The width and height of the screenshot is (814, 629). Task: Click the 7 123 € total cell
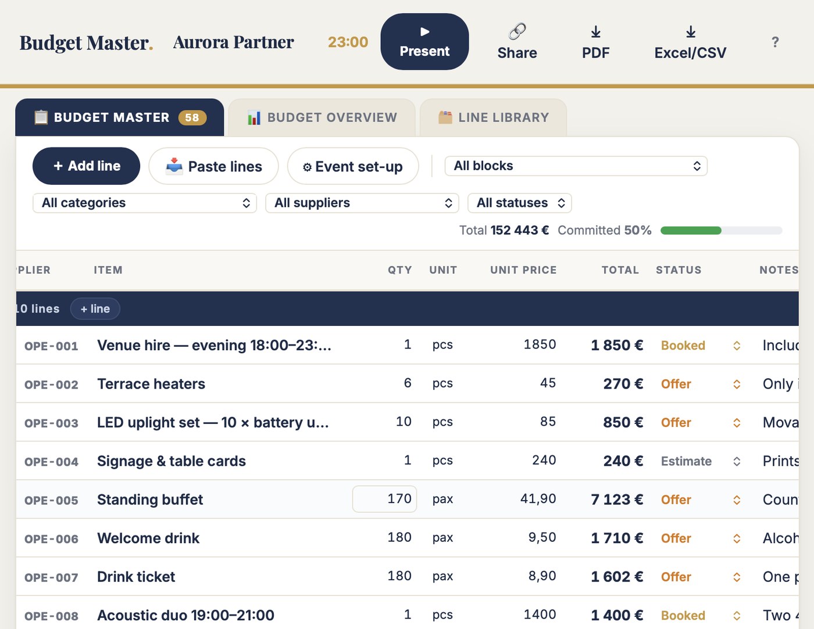(x=617, y=499)
